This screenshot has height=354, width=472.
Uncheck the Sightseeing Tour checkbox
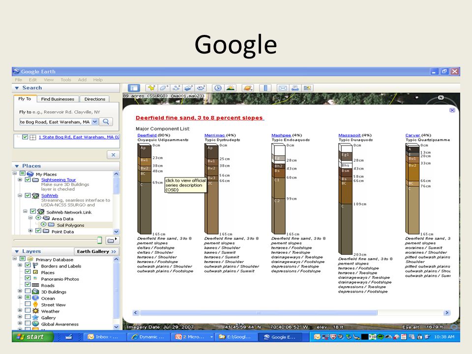click(28, 180)
